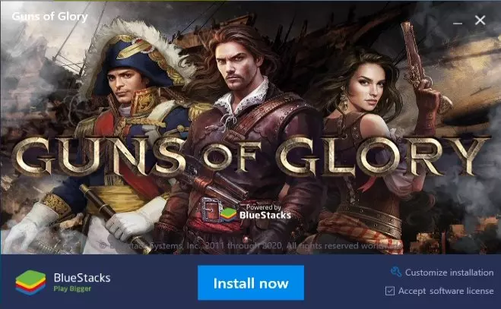Screen dimensions: 501x309
Task: Click the green Play Bigger tagline
Action: (72, 289)
